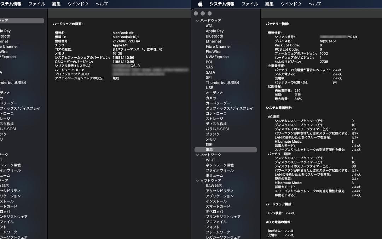Select the 電源 item in sidebar

[x=209, y=150]
